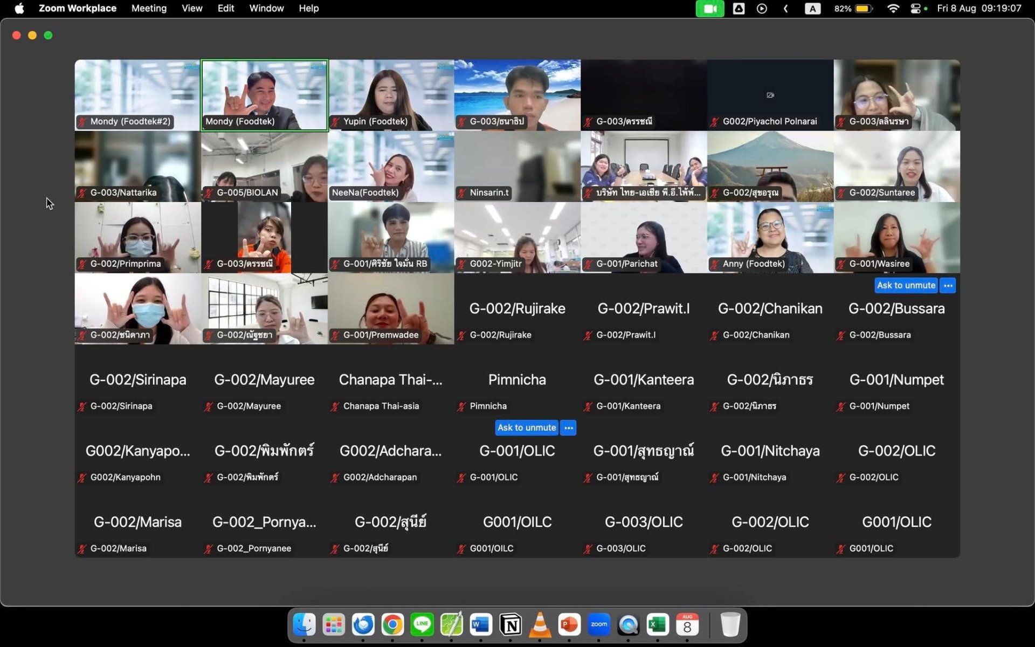Open the input source 'A' menu in the menu bar
The height and width of the screenshot is (647, 1035).
[x=812, y=9]
